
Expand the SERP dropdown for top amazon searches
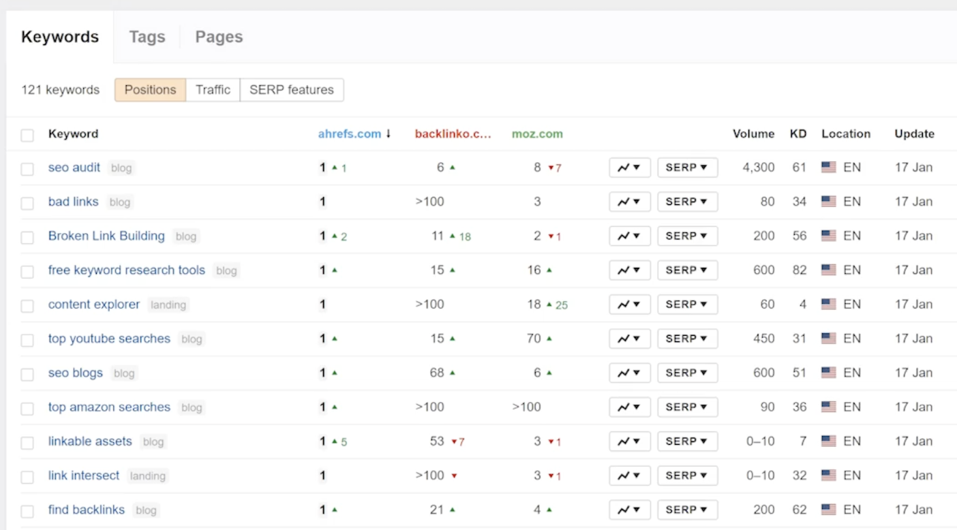click(688, 407)
